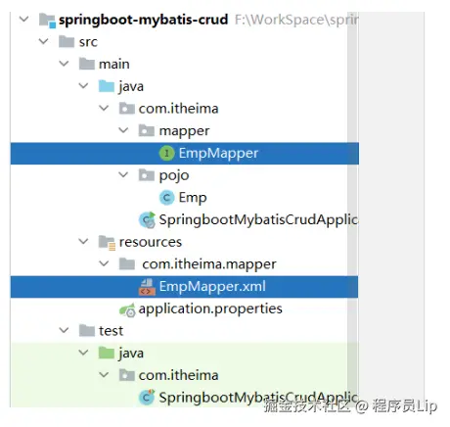450x427 pixels.
Task: Collapse the com.itheima package under main
Action: pos(104,108)
